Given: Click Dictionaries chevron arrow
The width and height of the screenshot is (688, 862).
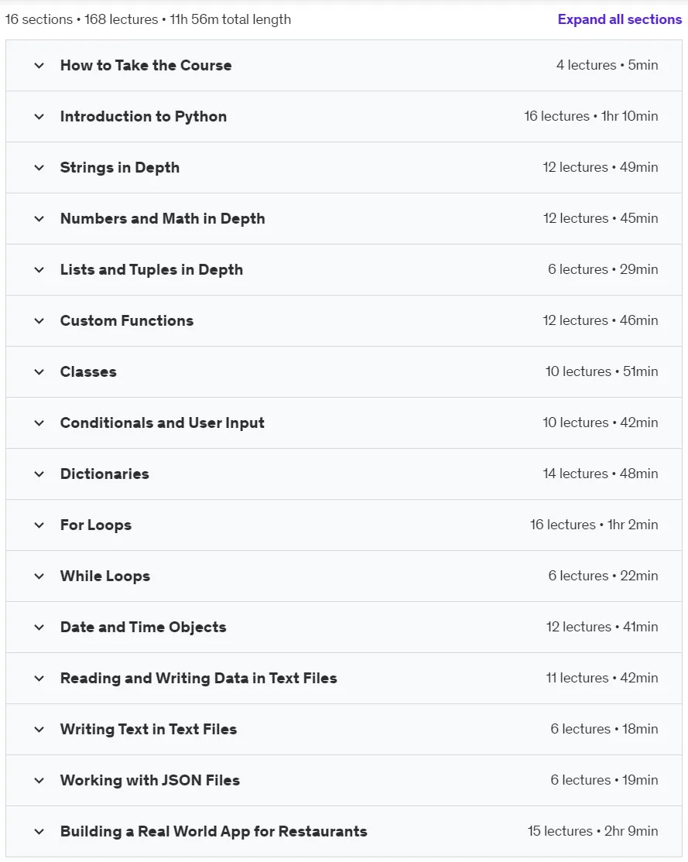Looking at the screenshot, I should (x=39, y=474).
